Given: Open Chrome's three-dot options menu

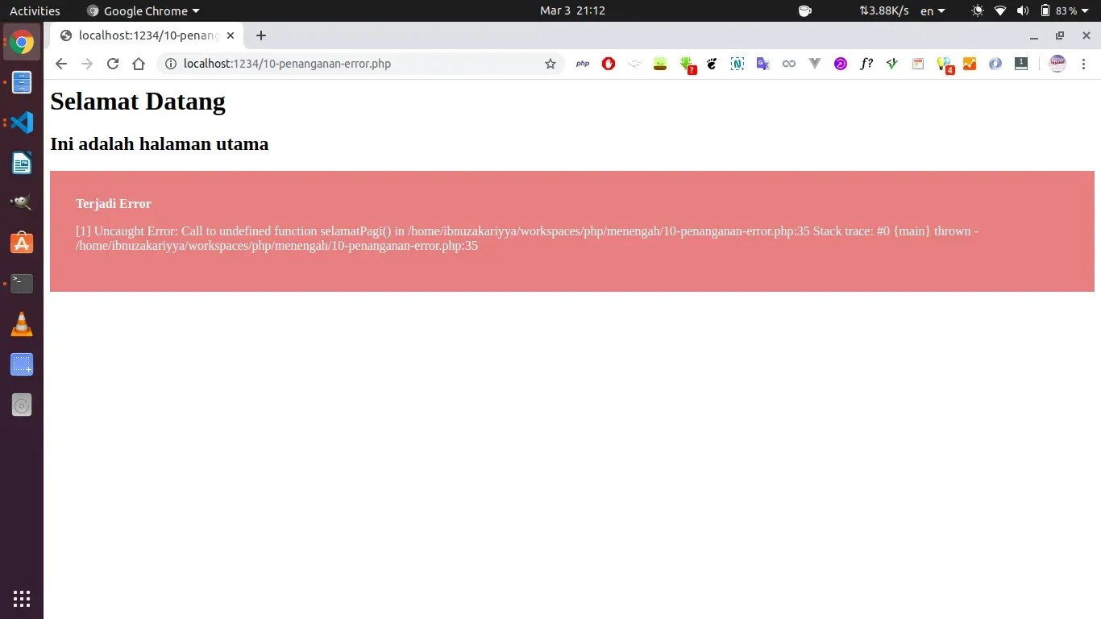Looking at the screenshot, I should pyautogui.click(x=1084, y=64).
